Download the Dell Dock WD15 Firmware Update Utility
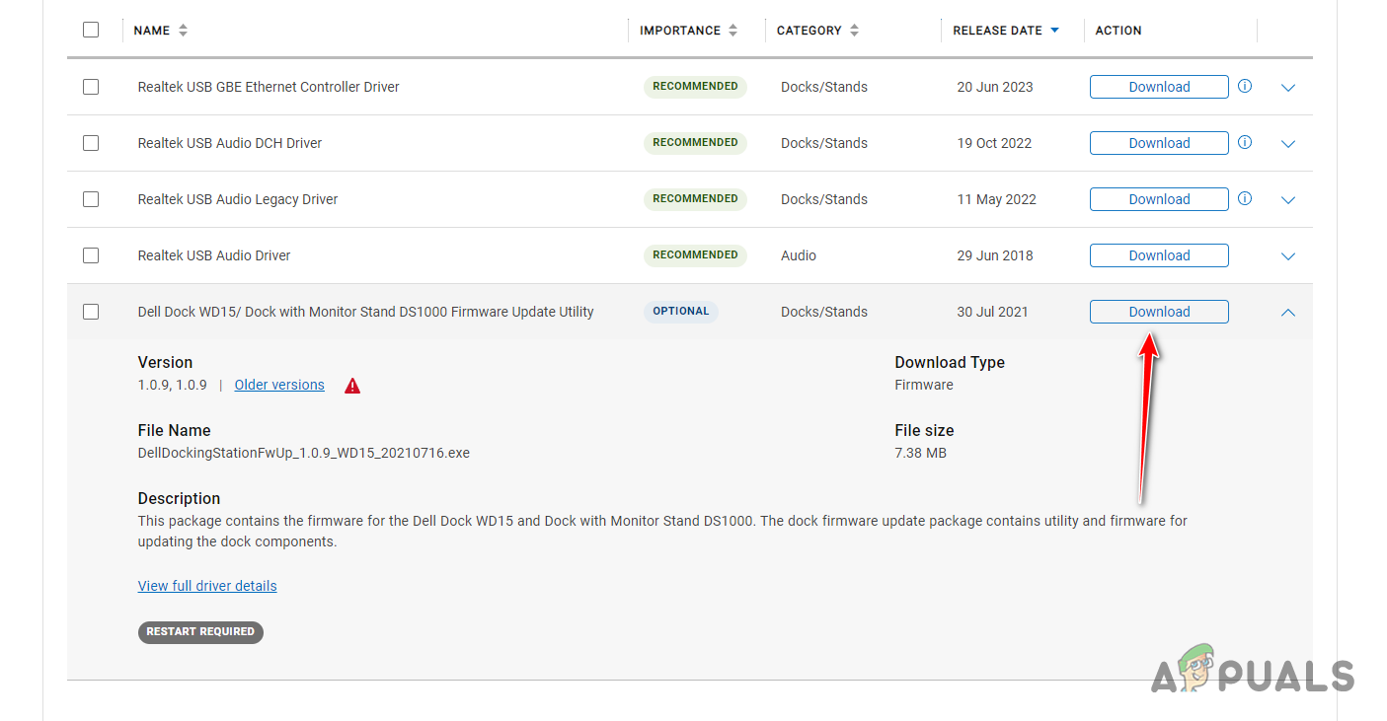Viewport: 1387px width, 721px height. click(1158, 312)
